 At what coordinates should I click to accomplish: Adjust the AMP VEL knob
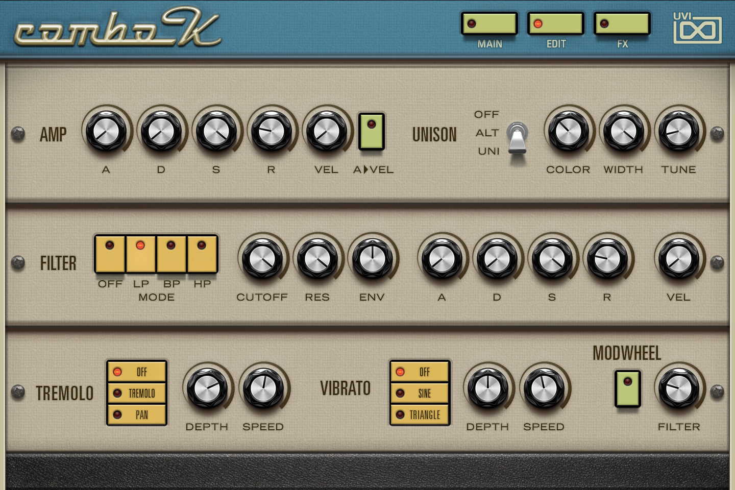click(x=327, y=132)
